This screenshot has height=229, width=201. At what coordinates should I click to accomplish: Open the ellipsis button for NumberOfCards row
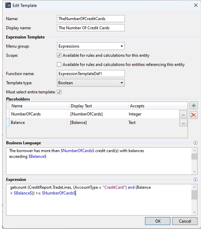click(183, 114)
